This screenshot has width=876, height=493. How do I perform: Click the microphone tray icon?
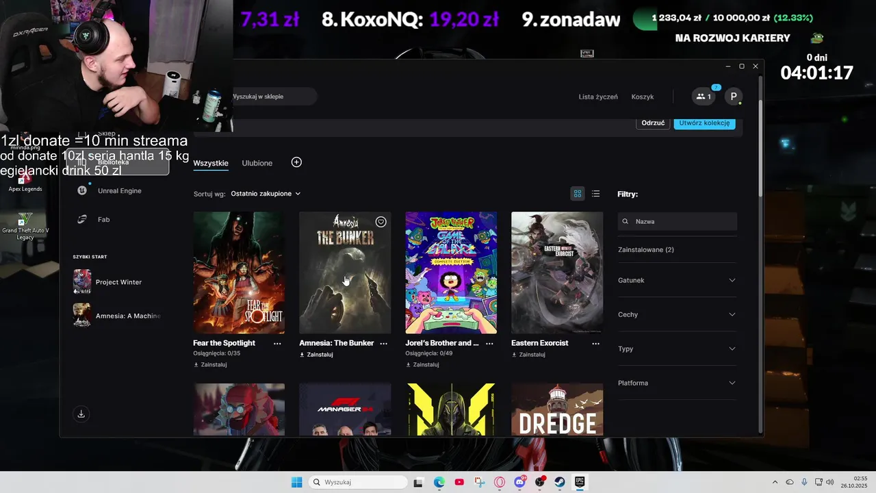coord(804,482)
